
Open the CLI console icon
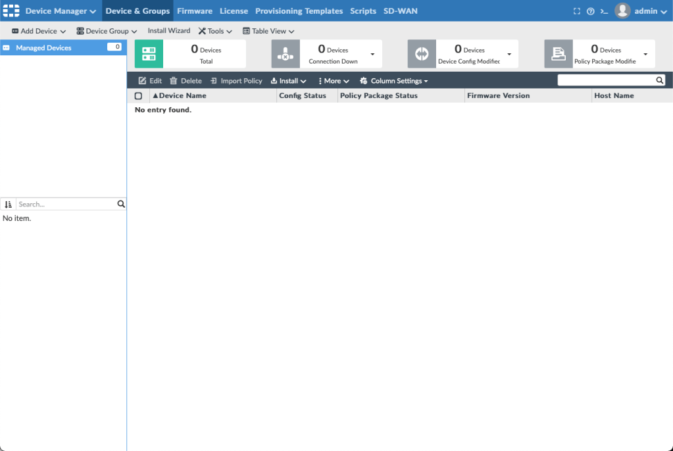[x=604, y=11]
